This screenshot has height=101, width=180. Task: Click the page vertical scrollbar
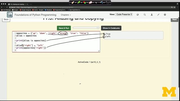(x=179, y=53)
